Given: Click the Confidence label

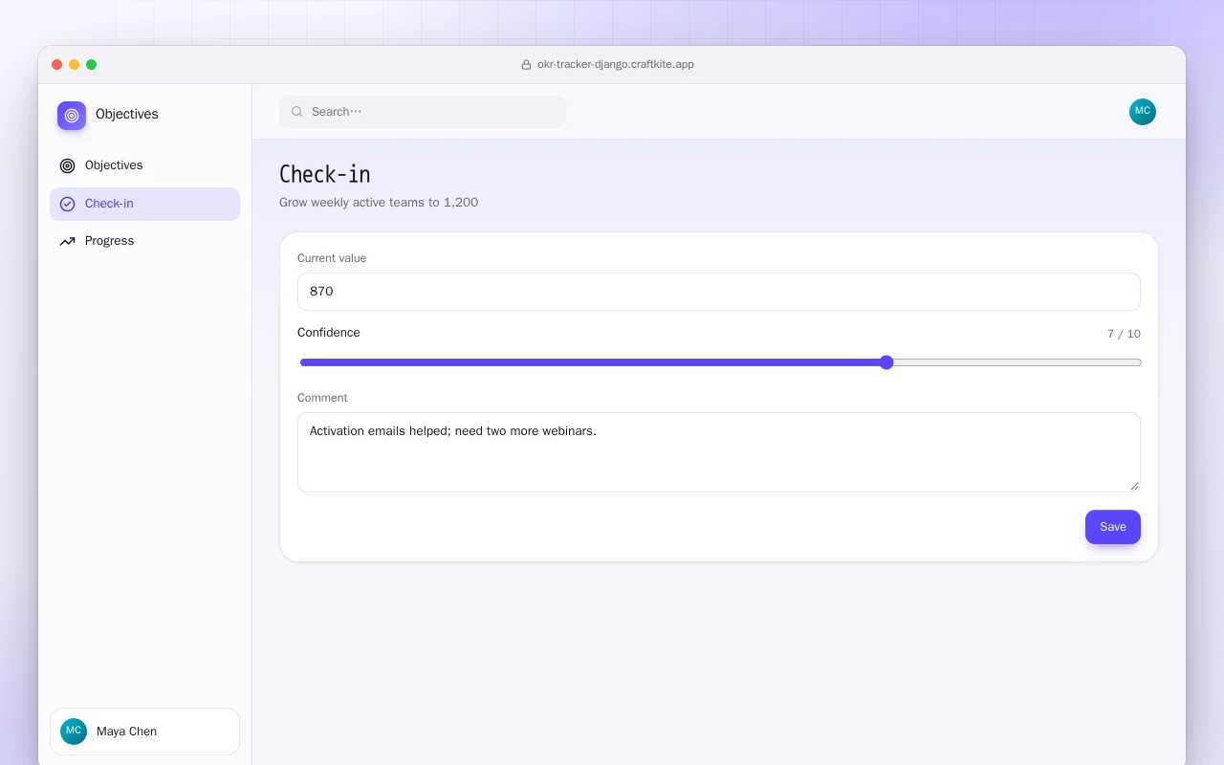Looking at the screenshot, I should [x=329, y=333].
